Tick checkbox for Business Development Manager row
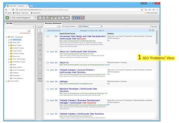179x123 pixels. click(46, 100)
